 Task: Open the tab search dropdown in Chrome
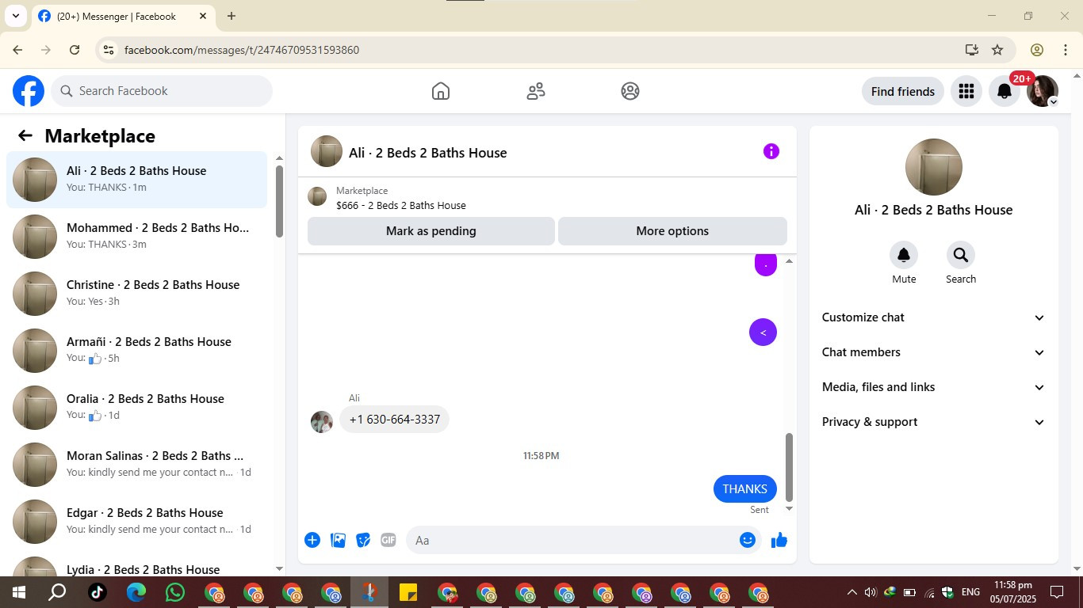click(15, 16)
